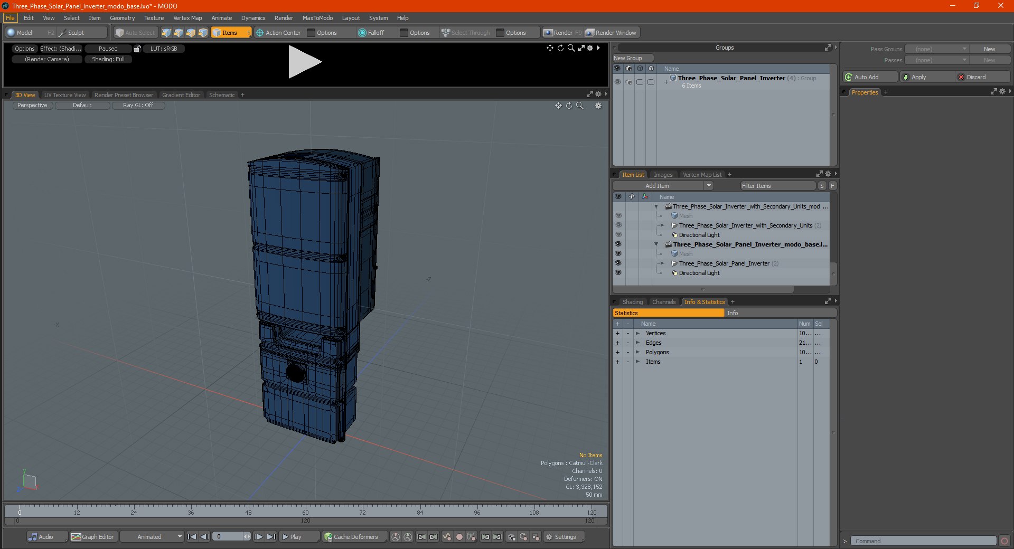Collapse Three_Phase_Solar_Inverter_with_Secondary_Units_mod scene
Image resolution: width=1014 pixels, height=549 pixels.
point(656,206)
